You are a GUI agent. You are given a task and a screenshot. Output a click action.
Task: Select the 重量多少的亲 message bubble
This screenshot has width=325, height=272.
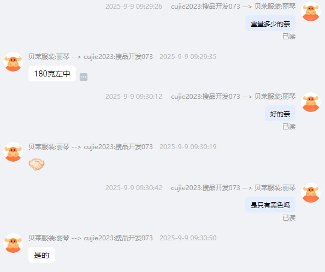click(x=270, y=23)
